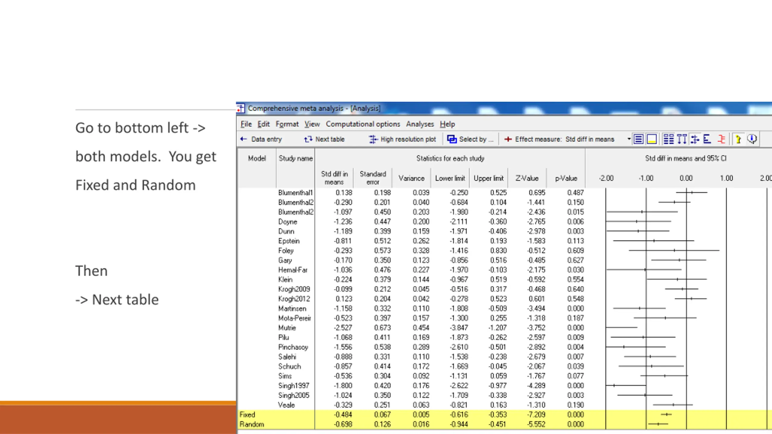Click the blue info speech bubble icon

(x=752, y=139)
